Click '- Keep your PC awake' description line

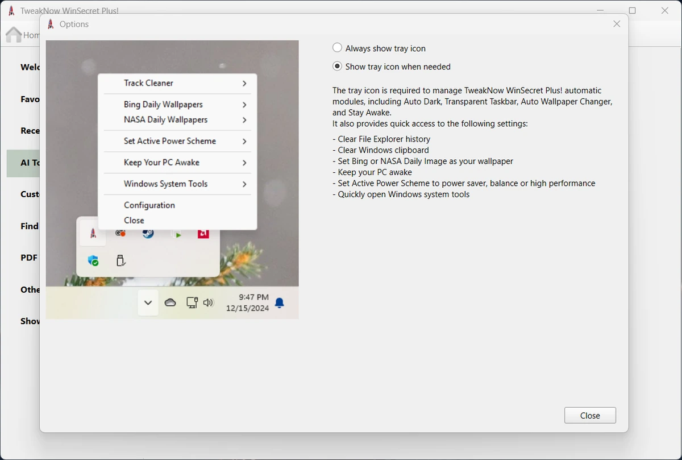pyautogui.click(x=372, y=172)
